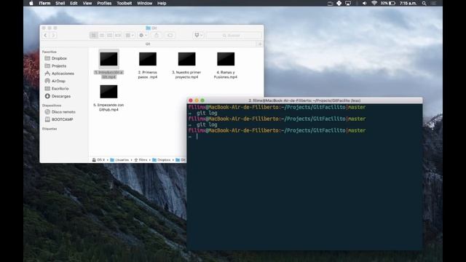Add a new Finder tab with plus button

click(x=260, y=44)
